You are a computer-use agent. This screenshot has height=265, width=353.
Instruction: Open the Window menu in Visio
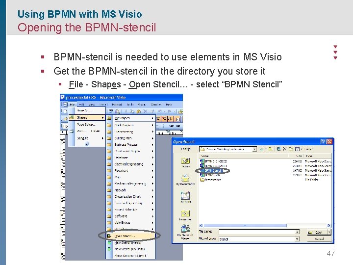click(x=156, y=105)
